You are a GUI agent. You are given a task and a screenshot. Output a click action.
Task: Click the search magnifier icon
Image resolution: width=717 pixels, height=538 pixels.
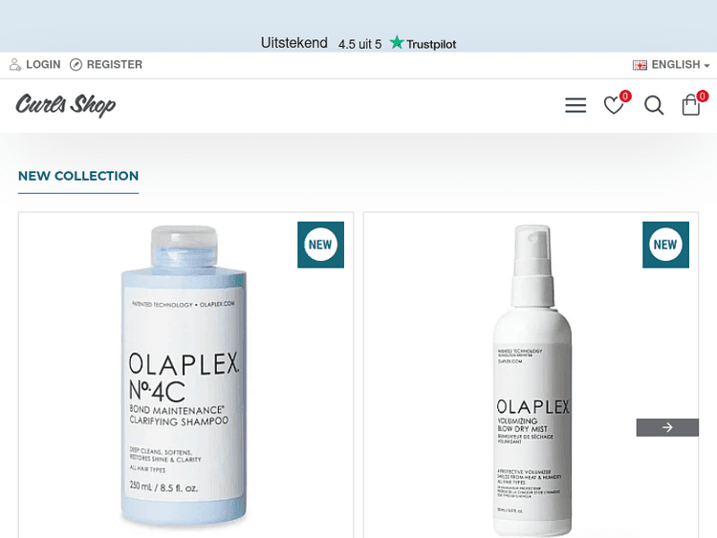click(x=654, y=105)
